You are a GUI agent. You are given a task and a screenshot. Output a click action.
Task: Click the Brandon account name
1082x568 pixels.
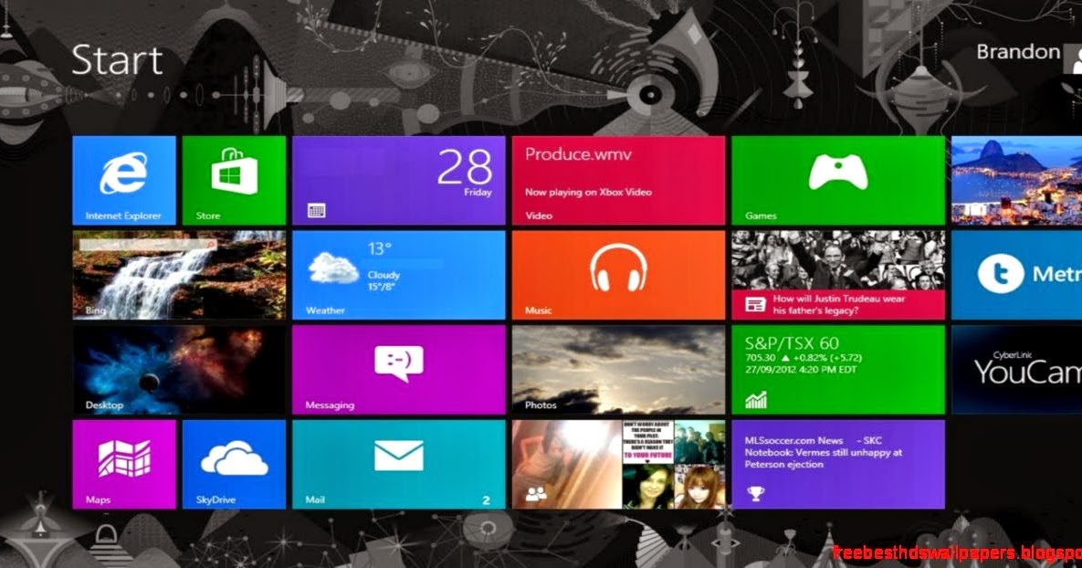(x=1016, y=51)
